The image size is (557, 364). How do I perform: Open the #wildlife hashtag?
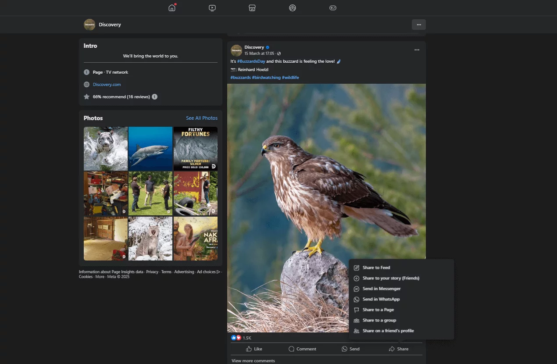(290, 78)
